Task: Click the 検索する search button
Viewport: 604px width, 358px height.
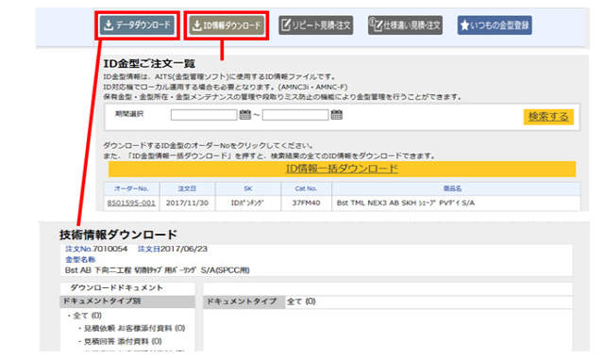Action: 548,117
